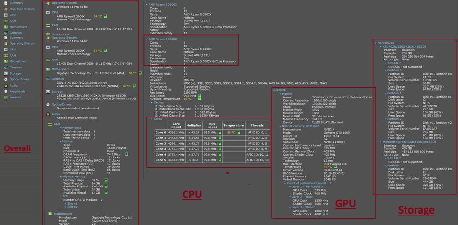Expand Slot #2 under SPD
Viewport: 458px width, 225px height.
[x=65, y=207]
